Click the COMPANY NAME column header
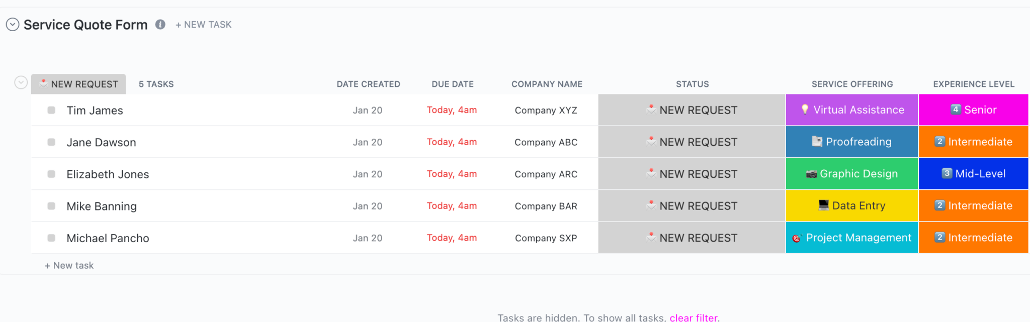Viewport: 1030px width, 322px height. click(x=547, y=84)
